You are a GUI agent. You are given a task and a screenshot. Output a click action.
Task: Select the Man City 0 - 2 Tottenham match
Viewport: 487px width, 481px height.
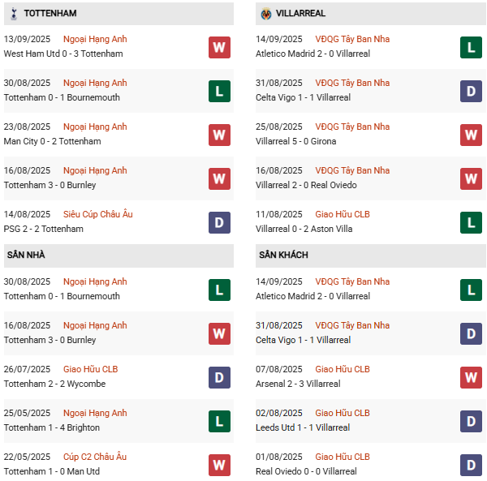click(52, 141)
